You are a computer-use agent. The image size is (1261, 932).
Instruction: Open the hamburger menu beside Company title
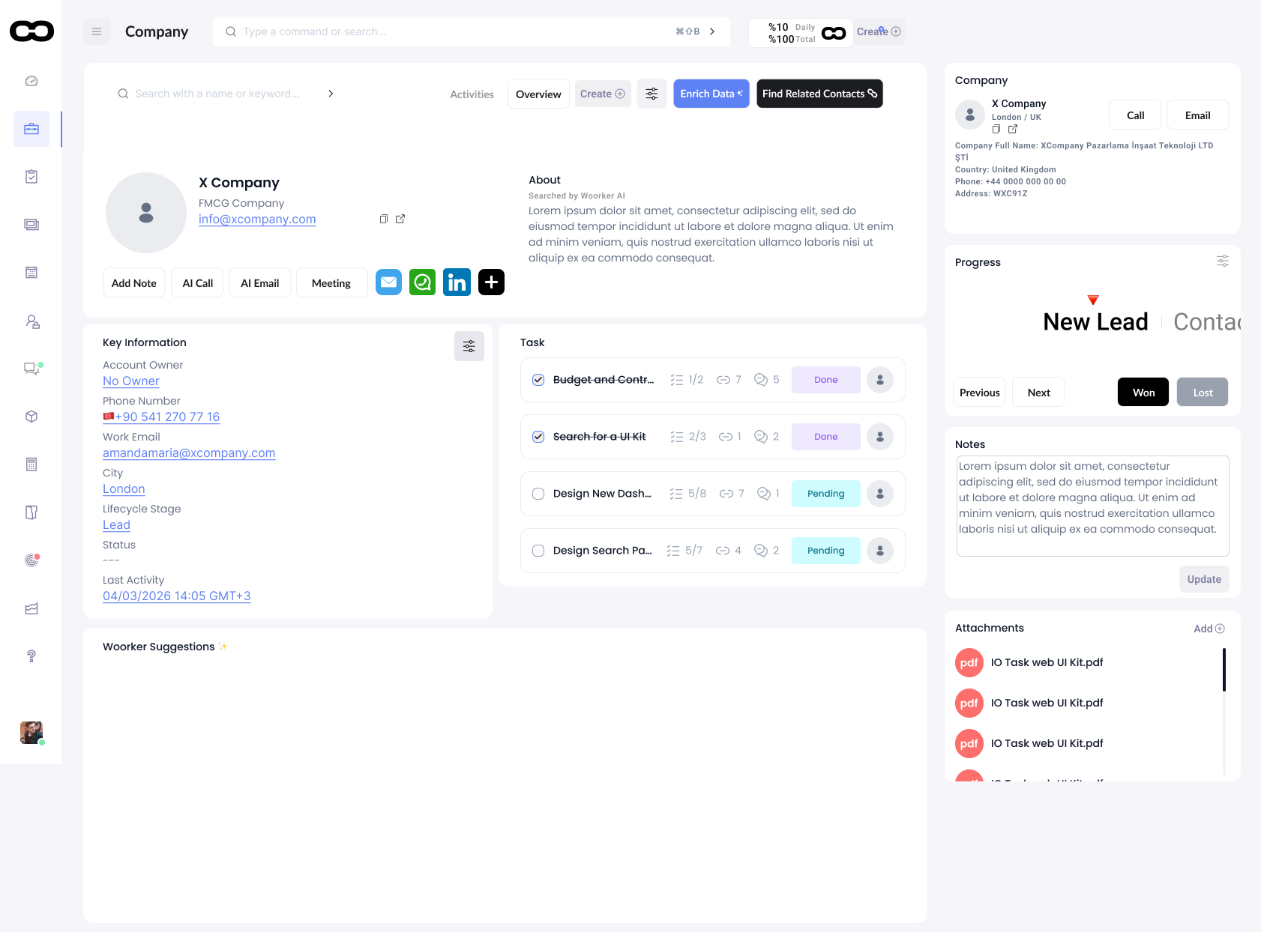click(x=97, y=31)
